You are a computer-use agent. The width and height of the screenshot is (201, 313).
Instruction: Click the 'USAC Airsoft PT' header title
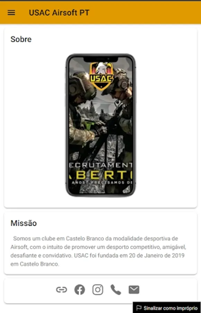[59, 13]
